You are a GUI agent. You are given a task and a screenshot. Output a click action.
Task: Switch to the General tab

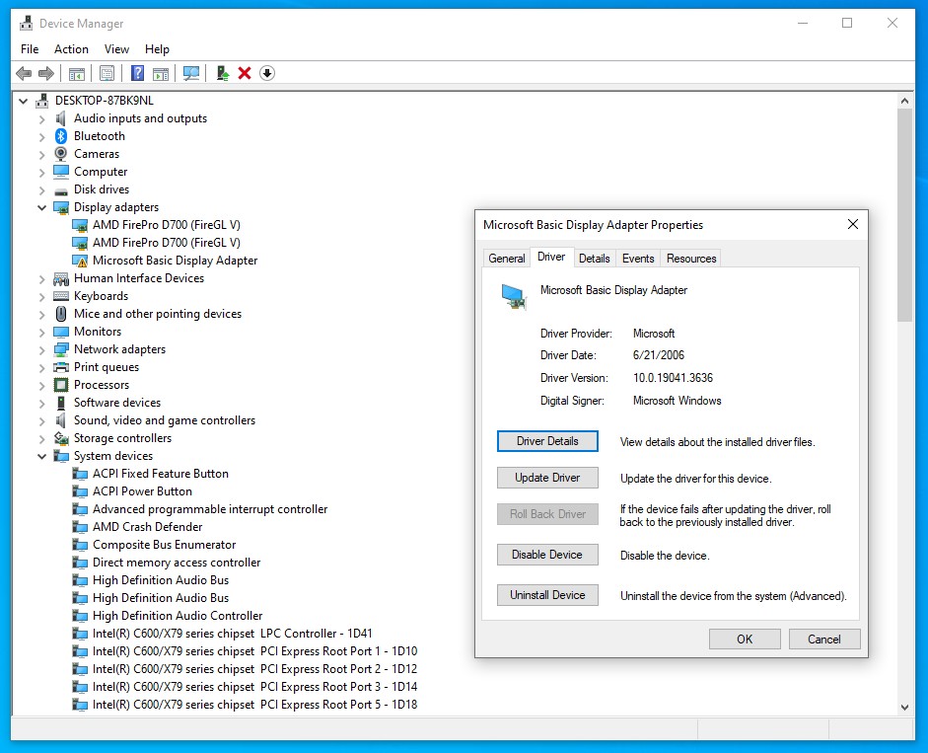[x=507, y=259]
